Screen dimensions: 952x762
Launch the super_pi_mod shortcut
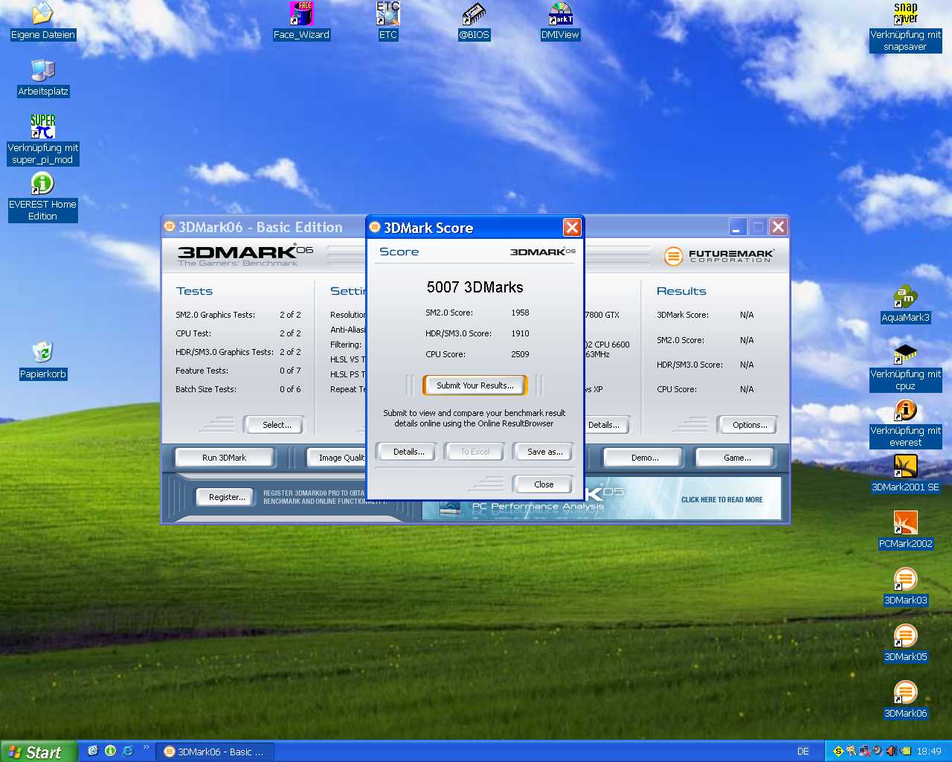click(42, 139)
